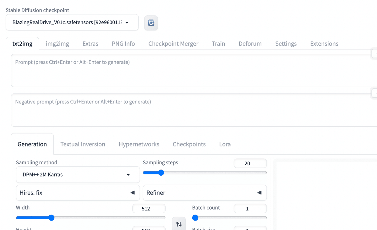Viewport: 377px width, 230px height.
Task: Open the Lora tab
Action: click(225, 144)
